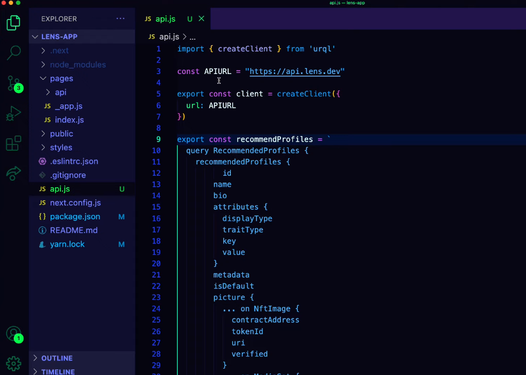Open the Live Share arrow icon

[x=14, y=173]
